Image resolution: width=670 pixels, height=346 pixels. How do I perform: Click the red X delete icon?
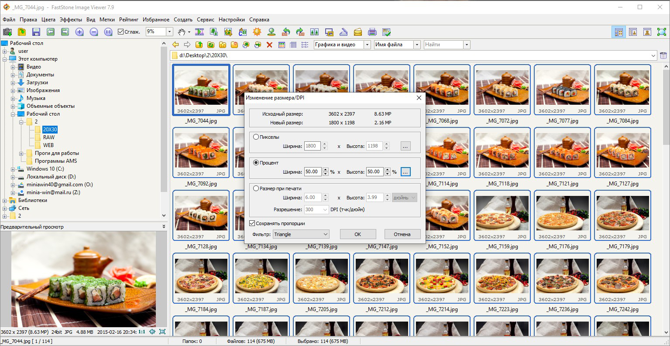point(269,45)
